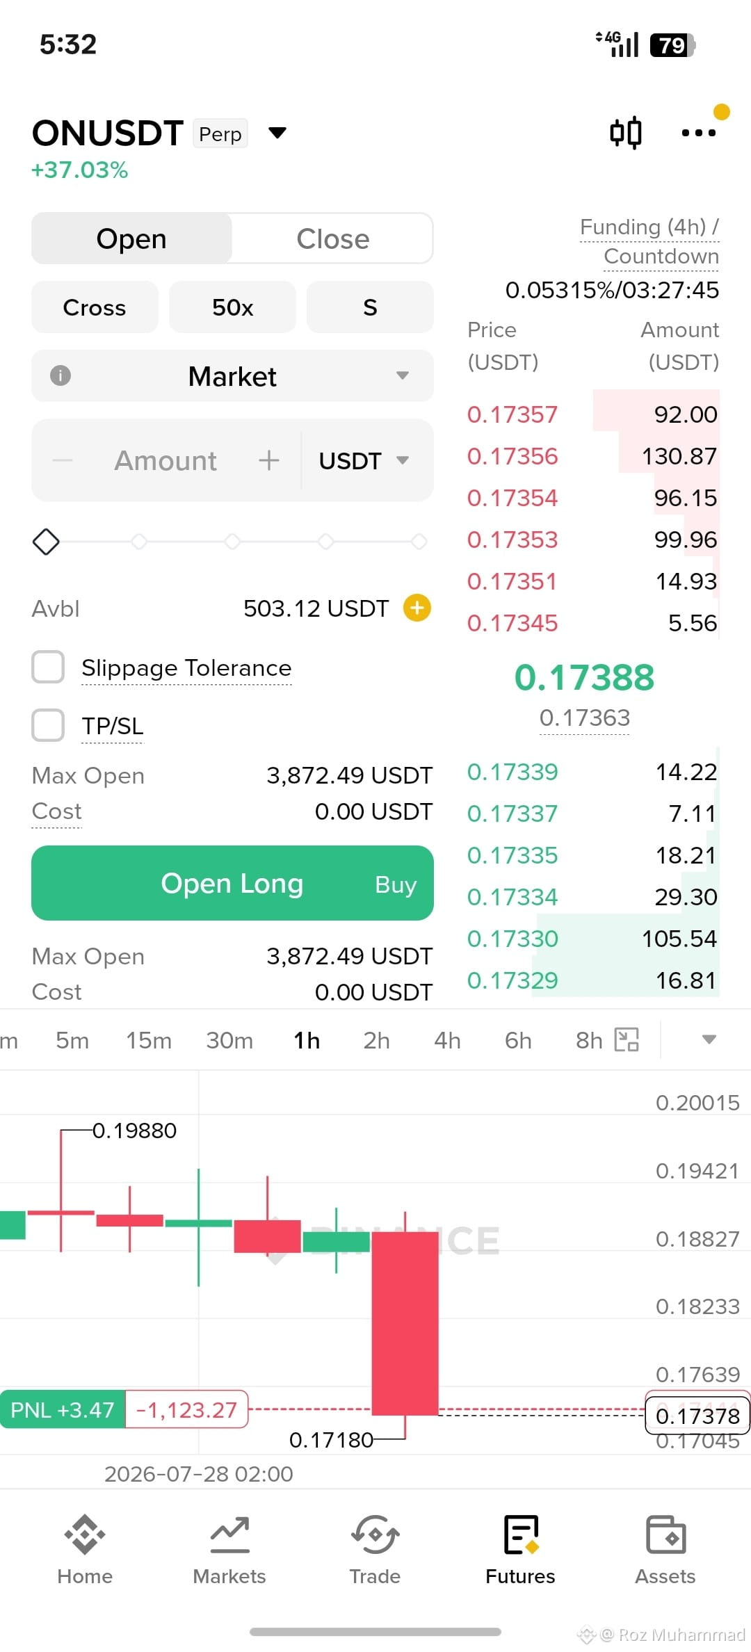Go to the Home tab icon
Image resolution: width=751 pixels, height=1652 pixels.
85,1534
